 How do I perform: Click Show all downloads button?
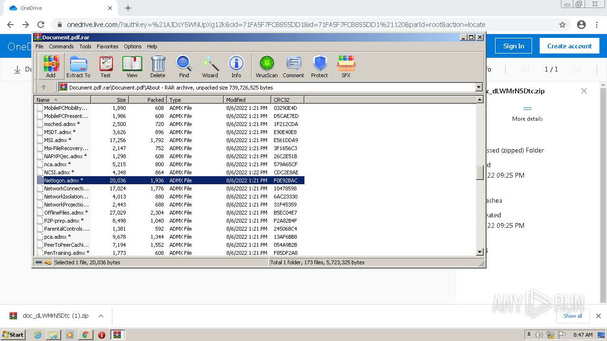[x=572, y=316]
